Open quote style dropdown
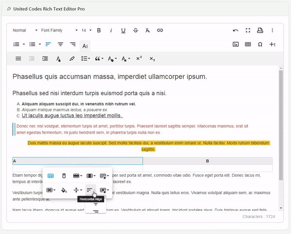The width and height of the screenshot is (291, 234). click(x=99, y=59)
